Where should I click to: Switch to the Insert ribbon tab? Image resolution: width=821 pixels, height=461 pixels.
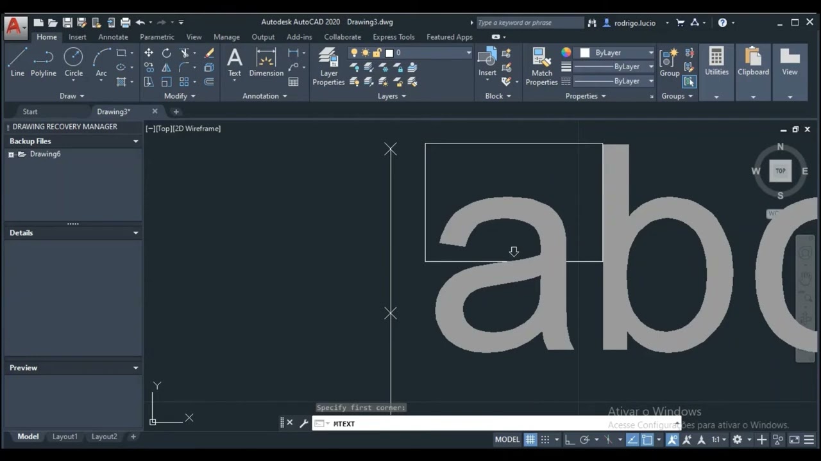click(x=77, y=37)
